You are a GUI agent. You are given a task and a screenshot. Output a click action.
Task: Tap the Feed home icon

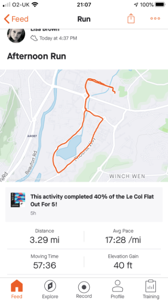click(x=17, y=286)
